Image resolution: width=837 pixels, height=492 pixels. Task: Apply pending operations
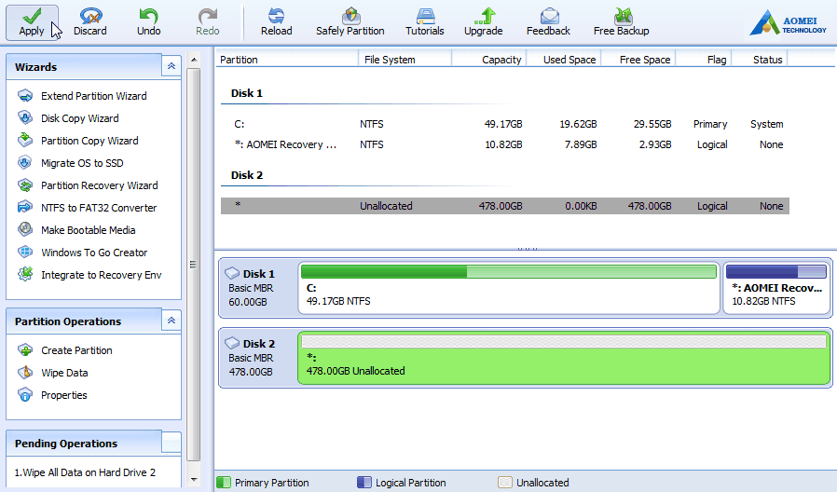click(x=32, y=22)
